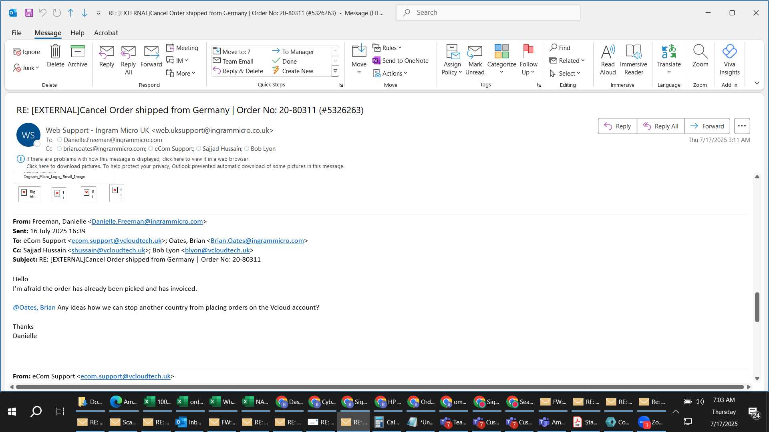Open more actions ellipsis button
Screen dimensions: 769x432
click(x=742, y=126)
